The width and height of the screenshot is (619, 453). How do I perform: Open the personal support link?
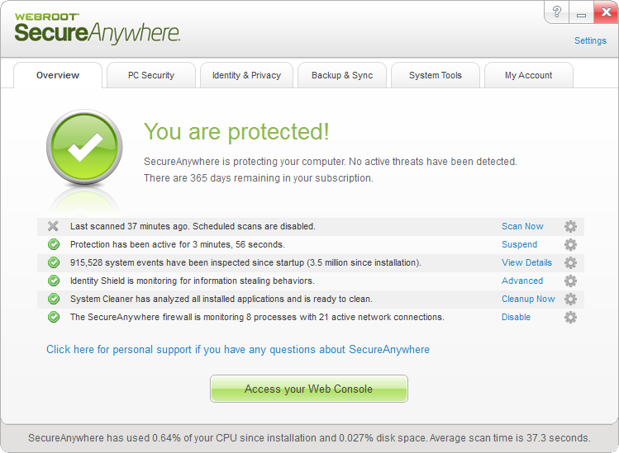(x=238, y=349)
